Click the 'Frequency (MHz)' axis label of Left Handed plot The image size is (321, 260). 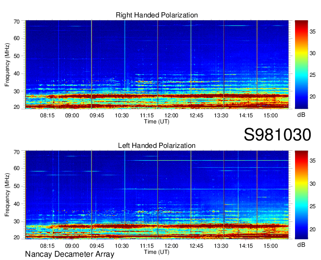tap(7, 195)
